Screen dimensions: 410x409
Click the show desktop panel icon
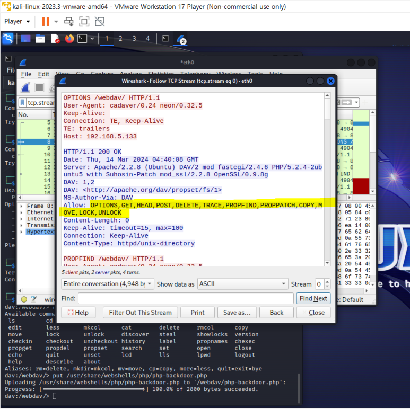click(x=25, y=39)
